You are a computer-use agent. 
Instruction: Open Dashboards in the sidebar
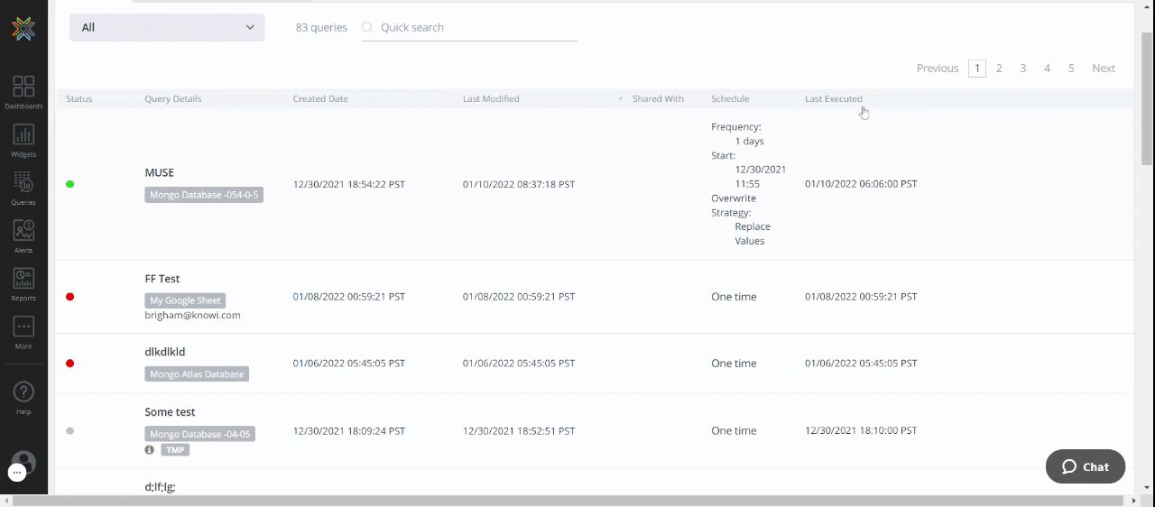coord(23,92)
